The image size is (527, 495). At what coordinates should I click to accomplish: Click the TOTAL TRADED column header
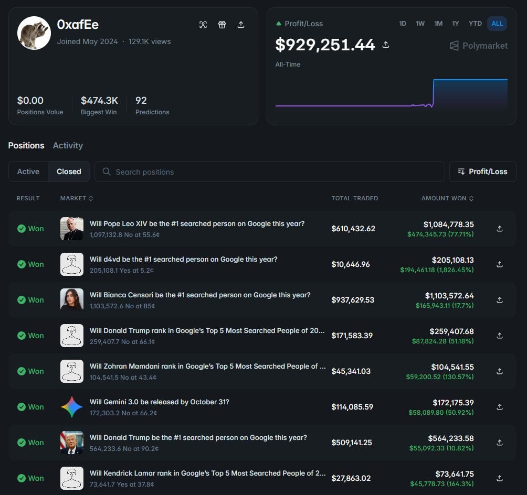(x=355, y=198)
